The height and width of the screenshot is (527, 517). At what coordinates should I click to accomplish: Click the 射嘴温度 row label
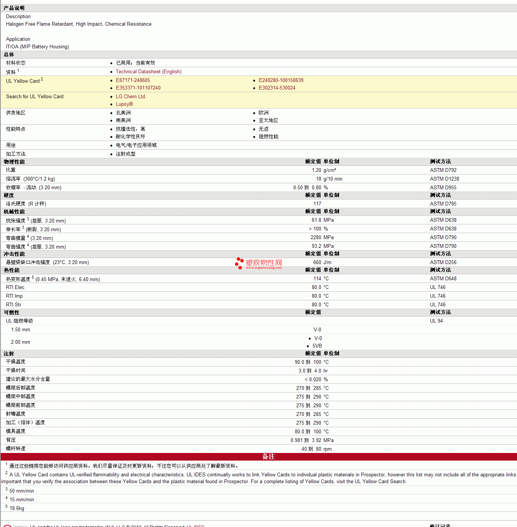pyautogui.click(x=16, y=414)
